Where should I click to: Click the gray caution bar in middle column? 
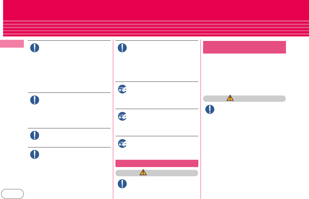pyautogui.click(x=157, y=173)
